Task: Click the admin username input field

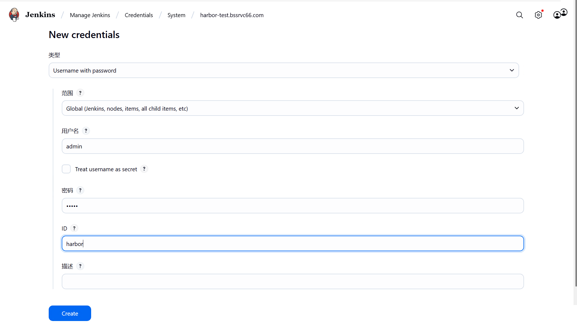Action: point(292,146)
